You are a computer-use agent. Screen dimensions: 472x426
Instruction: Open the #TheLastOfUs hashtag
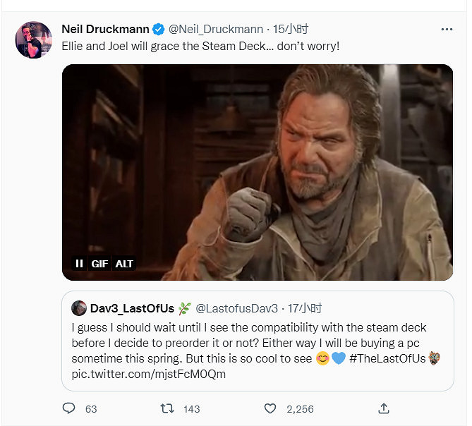click(x=389, y=358)
